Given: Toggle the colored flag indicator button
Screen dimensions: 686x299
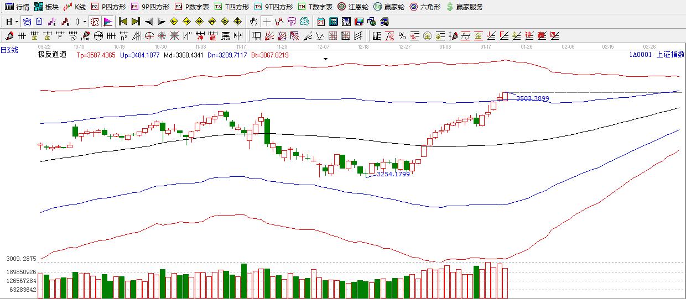Looking at the screenshot, I should (x=108, y=22).
